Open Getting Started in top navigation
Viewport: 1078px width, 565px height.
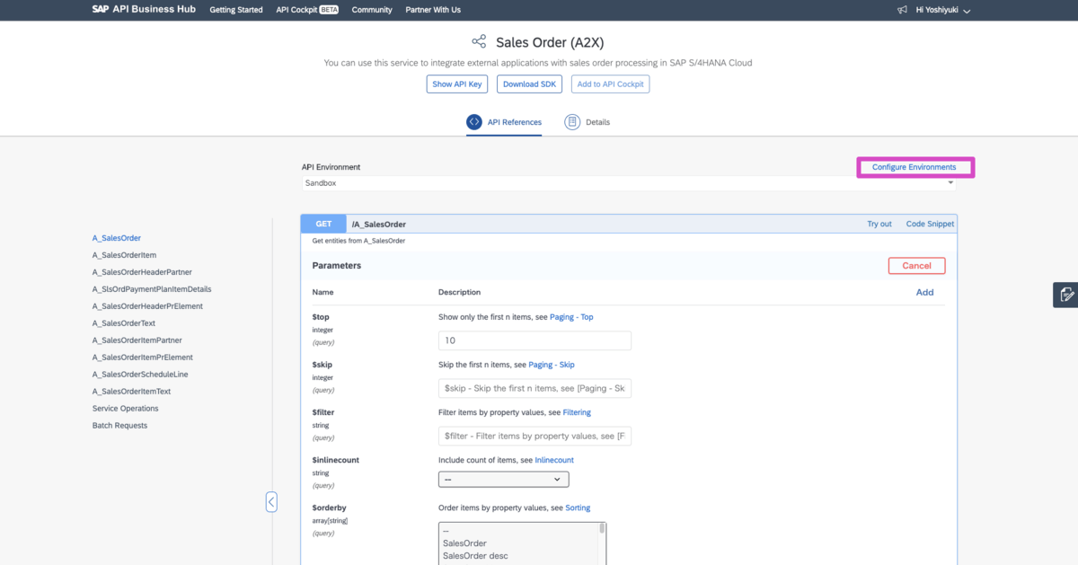click(236, 10)
